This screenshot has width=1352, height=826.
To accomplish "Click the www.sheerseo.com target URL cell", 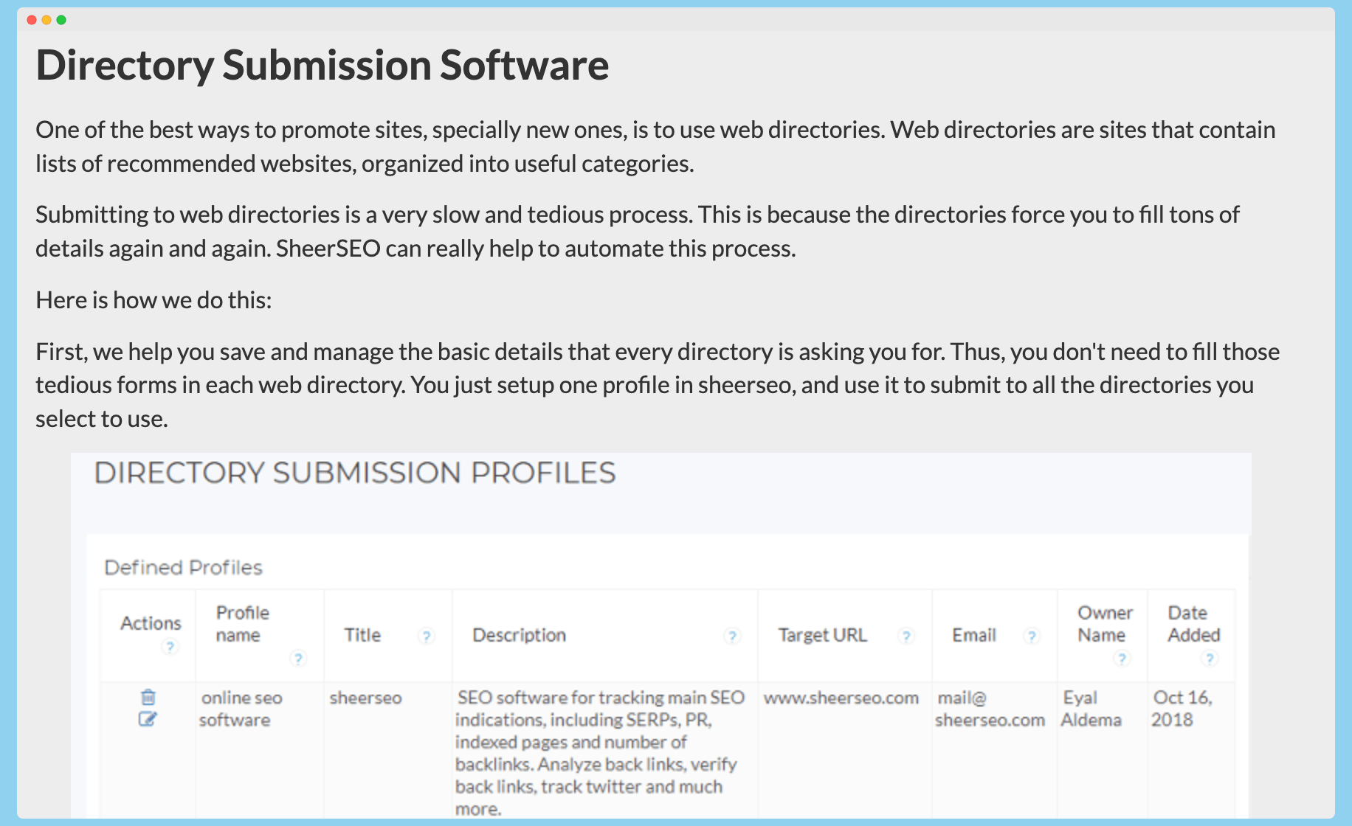I will point(841,698).
